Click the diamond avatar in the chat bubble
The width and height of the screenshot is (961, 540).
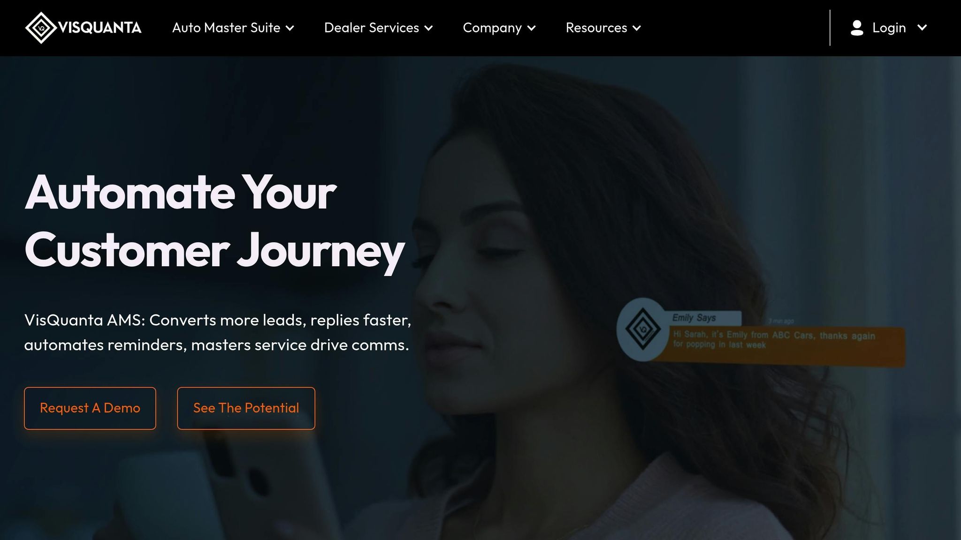[642, 329]
